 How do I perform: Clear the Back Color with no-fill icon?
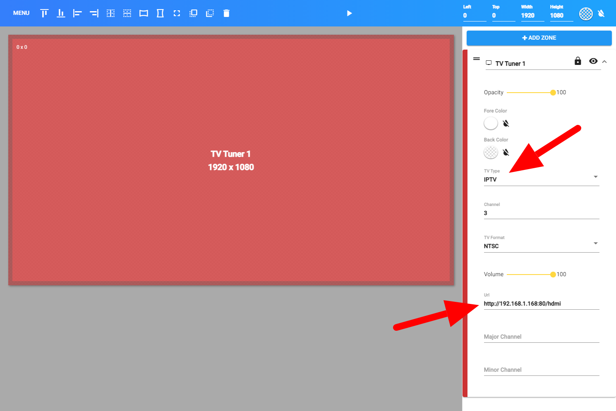506,153
